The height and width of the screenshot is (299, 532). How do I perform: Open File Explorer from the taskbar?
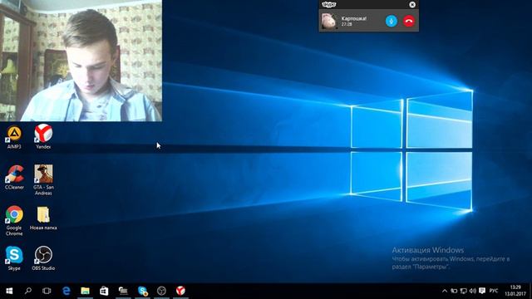tap(85, 291)
